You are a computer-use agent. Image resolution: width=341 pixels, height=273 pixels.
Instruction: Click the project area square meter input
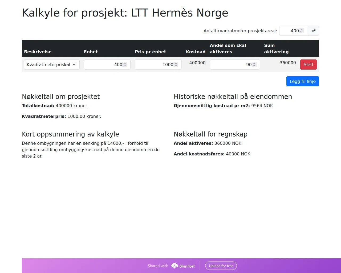(293, 31)
